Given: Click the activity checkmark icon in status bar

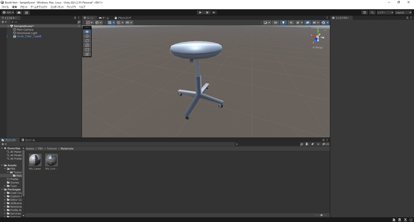Looking at the screenshot, I should click(x=411, y=220).
